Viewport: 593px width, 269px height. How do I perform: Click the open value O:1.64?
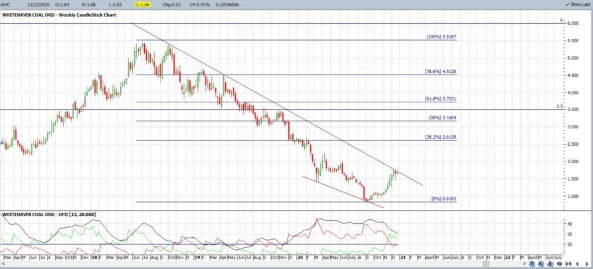tap(61, 5)
